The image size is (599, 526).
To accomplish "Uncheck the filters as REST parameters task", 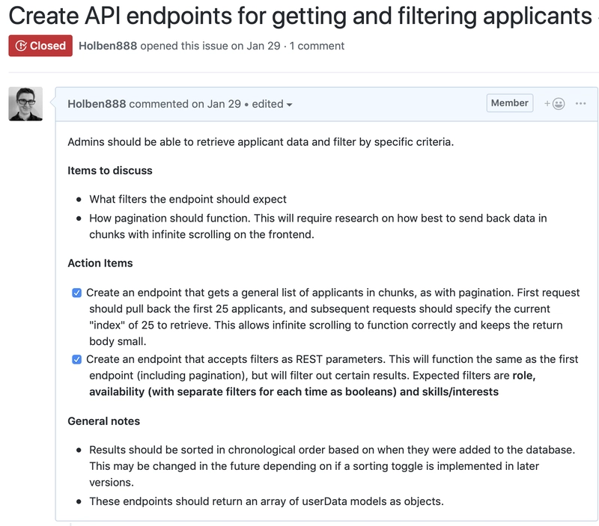I will pyautogui.click(x=77, y=360).
